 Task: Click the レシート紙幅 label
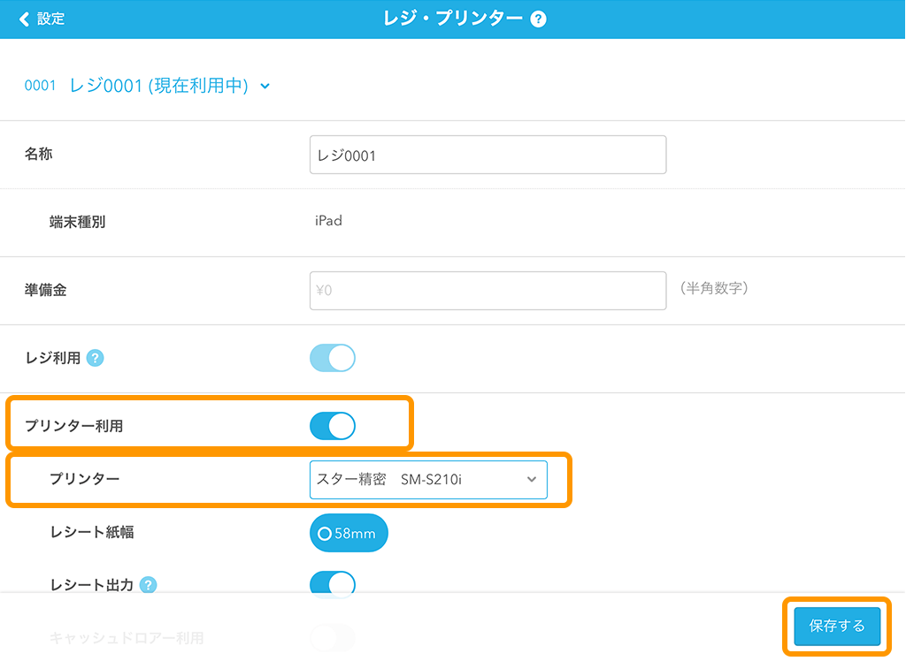tap(92, 532)
